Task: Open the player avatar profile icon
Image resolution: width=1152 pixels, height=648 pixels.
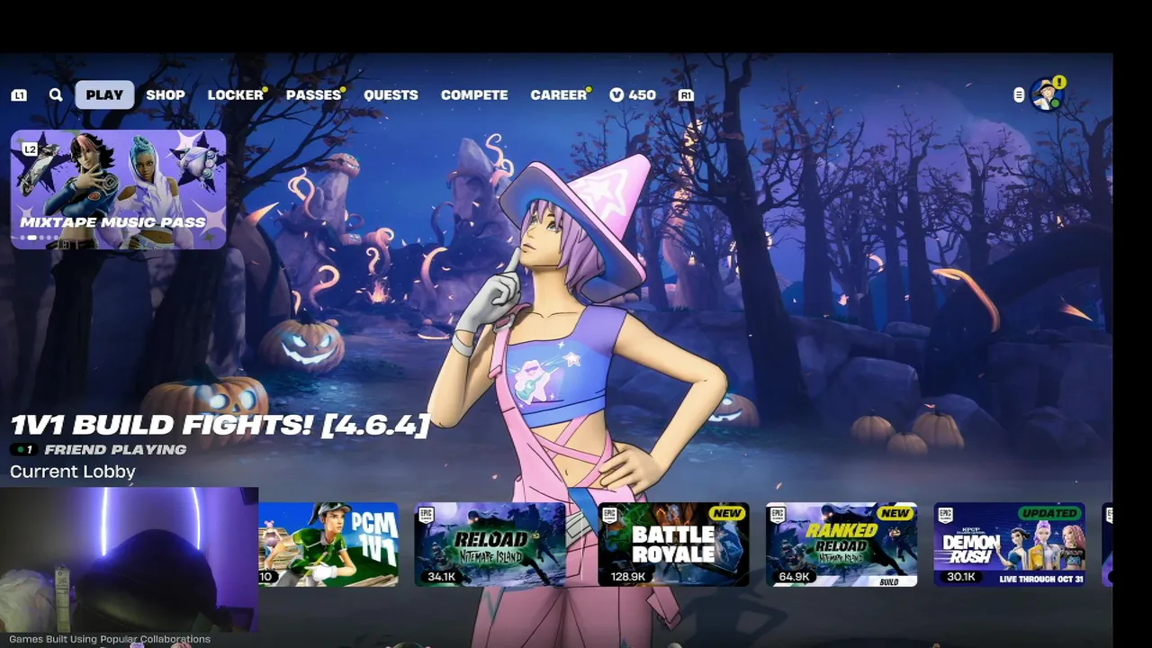Action: point(1047,94)
